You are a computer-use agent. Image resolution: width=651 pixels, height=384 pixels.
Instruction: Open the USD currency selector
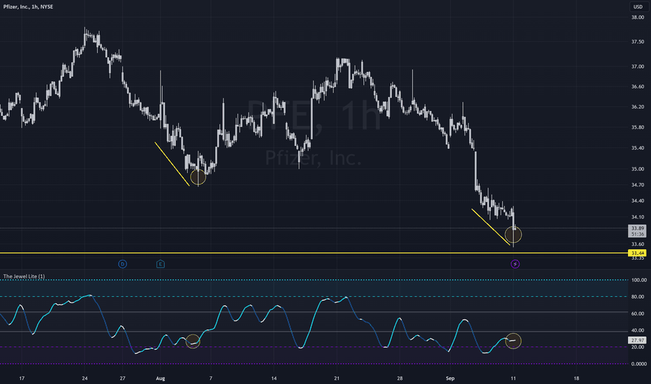(x=638, y=7)
